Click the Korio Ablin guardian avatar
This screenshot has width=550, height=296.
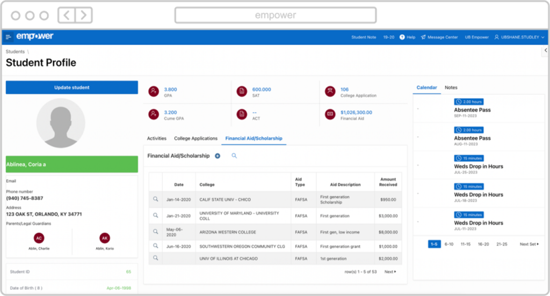[105, 238]
